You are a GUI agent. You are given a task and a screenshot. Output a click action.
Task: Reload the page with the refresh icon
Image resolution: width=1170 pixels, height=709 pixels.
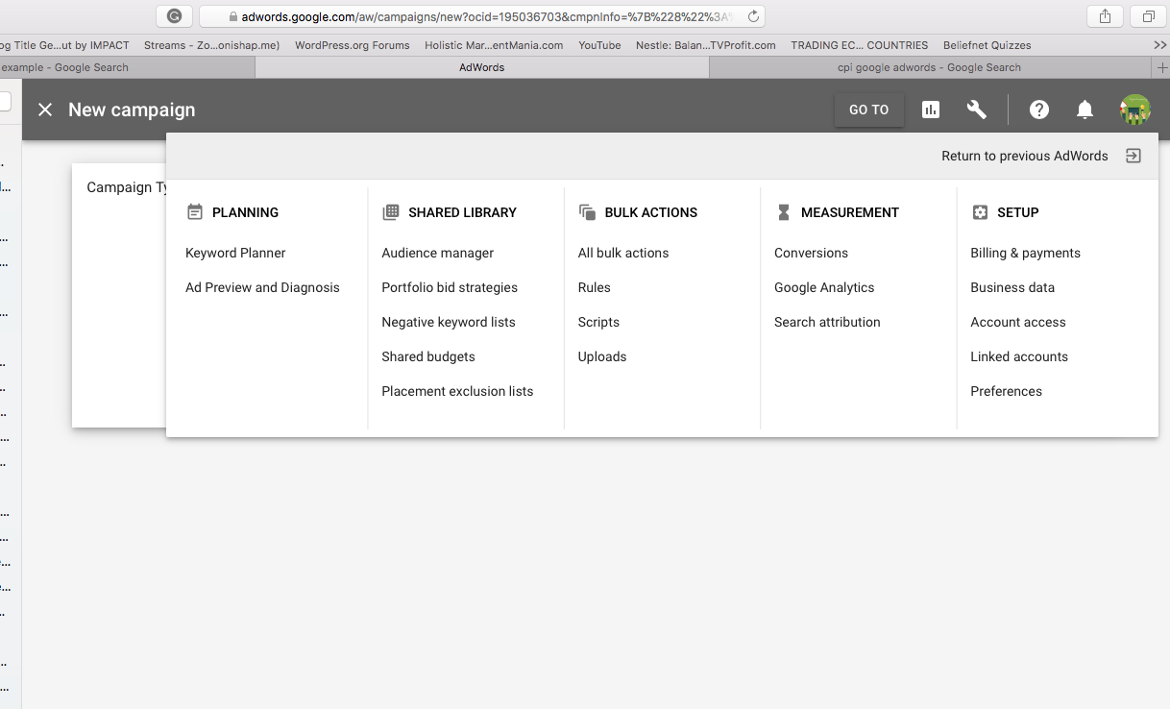coord(753,16)
